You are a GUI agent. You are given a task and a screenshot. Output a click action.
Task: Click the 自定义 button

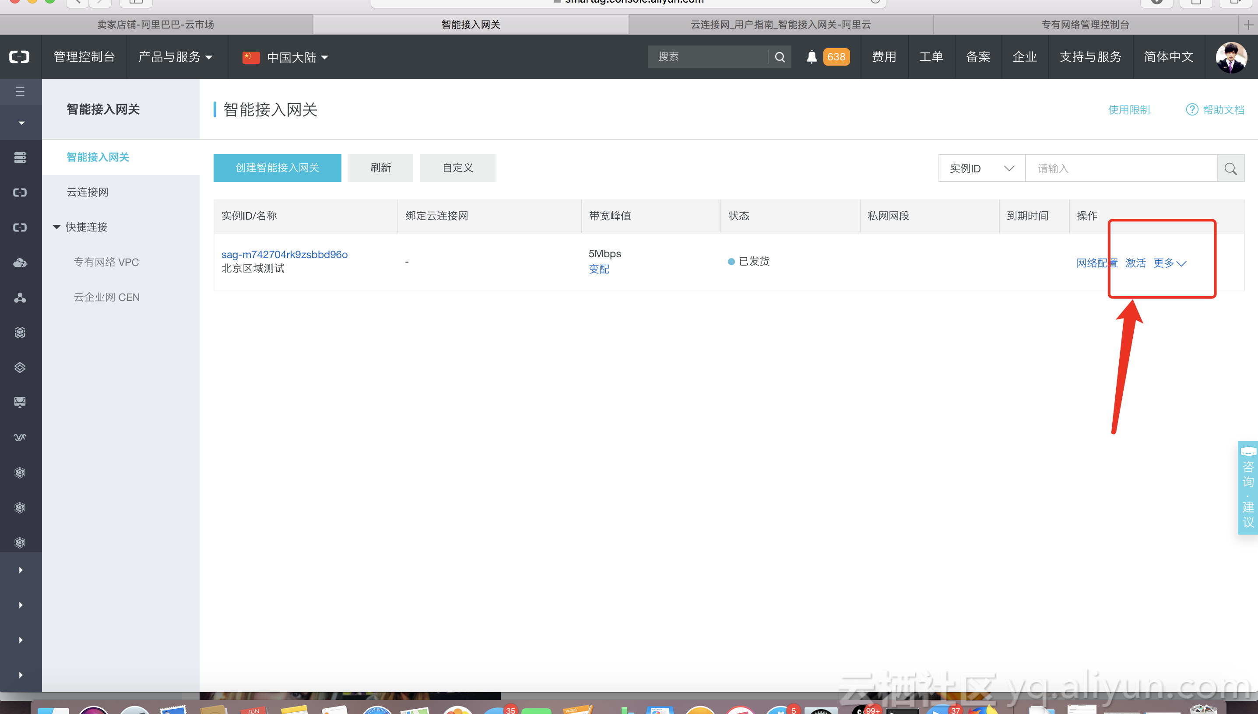point(458,168)
